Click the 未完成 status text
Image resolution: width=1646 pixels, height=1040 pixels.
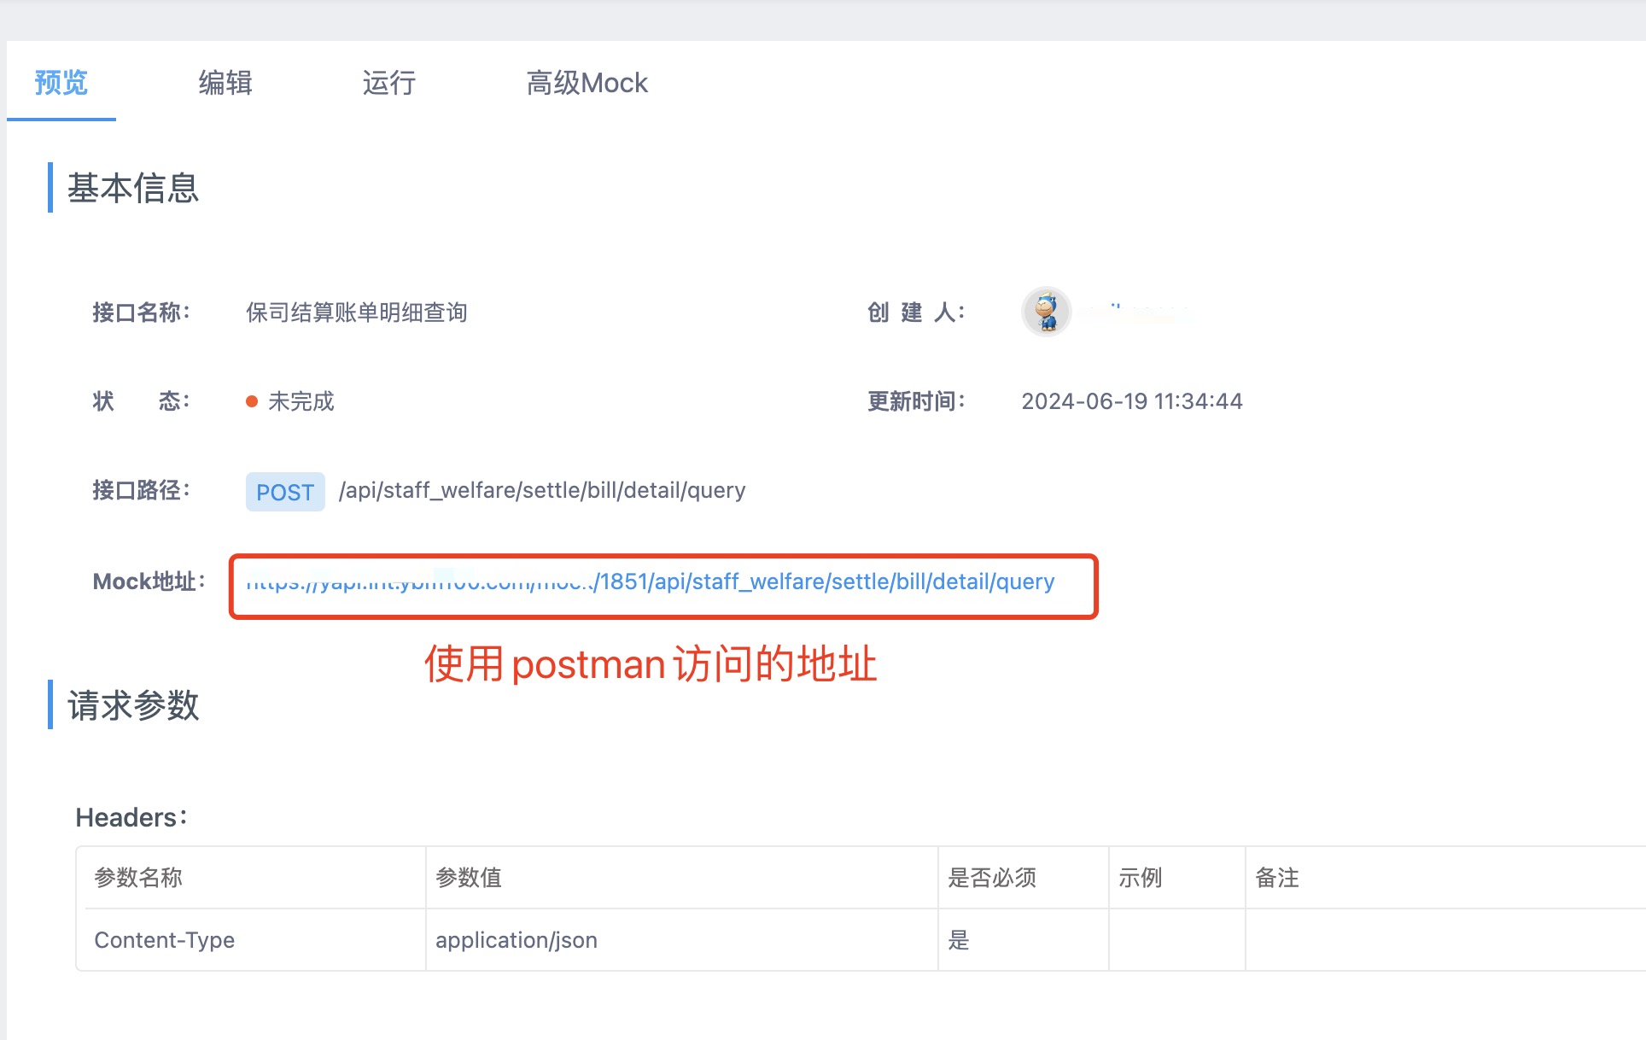click(301, 401)
